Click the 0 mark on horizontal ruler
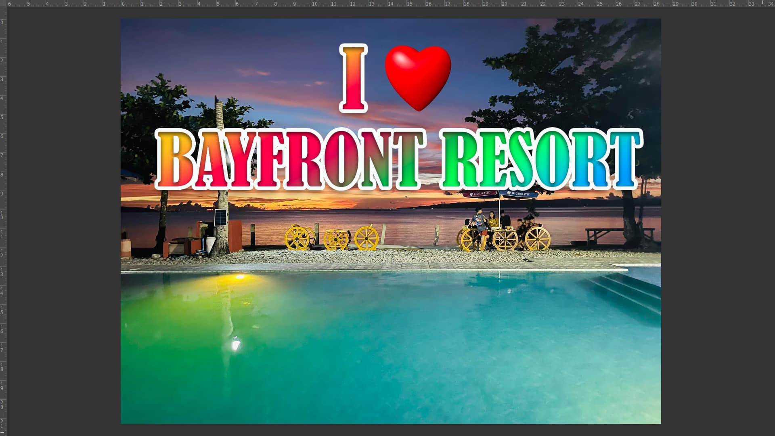The height and width of the screenshot is (436, 775). (123, 4)
